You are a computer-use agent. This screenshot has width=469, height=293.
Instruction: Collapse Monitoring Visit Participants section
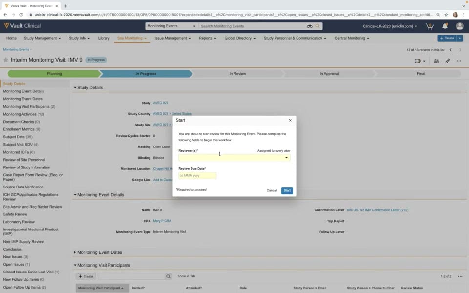[75, 265]
